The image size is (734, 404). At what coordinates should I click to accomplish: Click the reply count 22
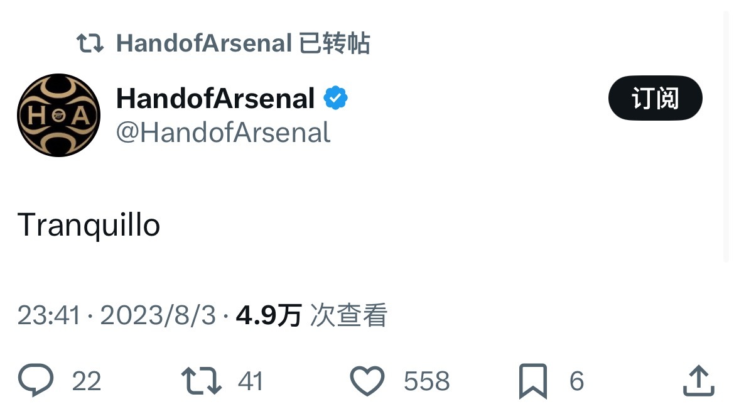click(x=87, y=381)
